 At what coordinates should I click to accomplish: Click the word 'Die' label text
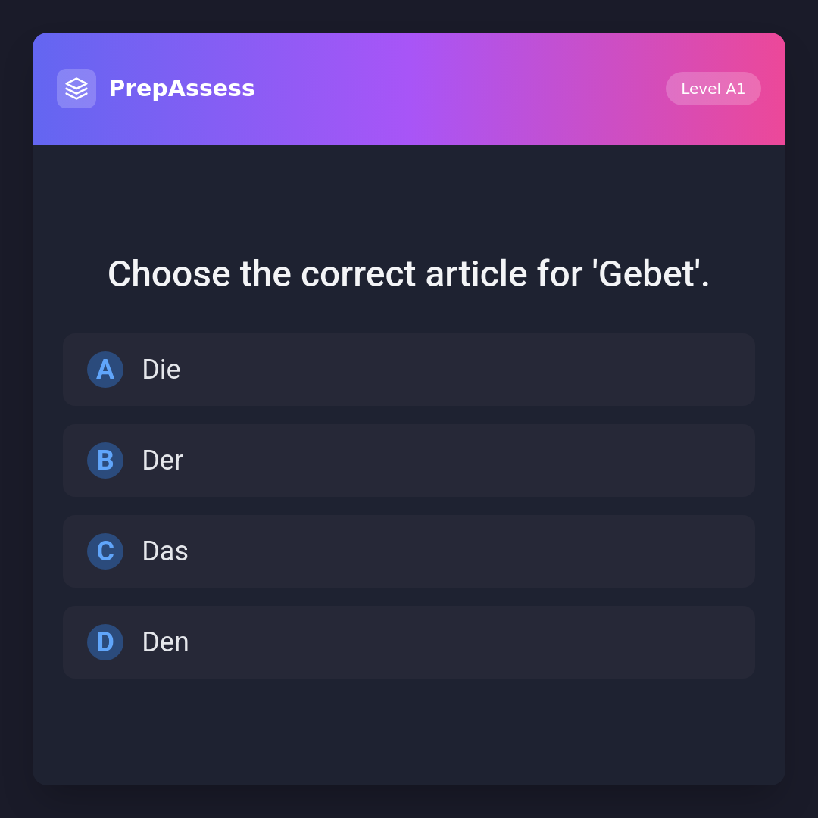pyautogui.click(x=161, y=370)
